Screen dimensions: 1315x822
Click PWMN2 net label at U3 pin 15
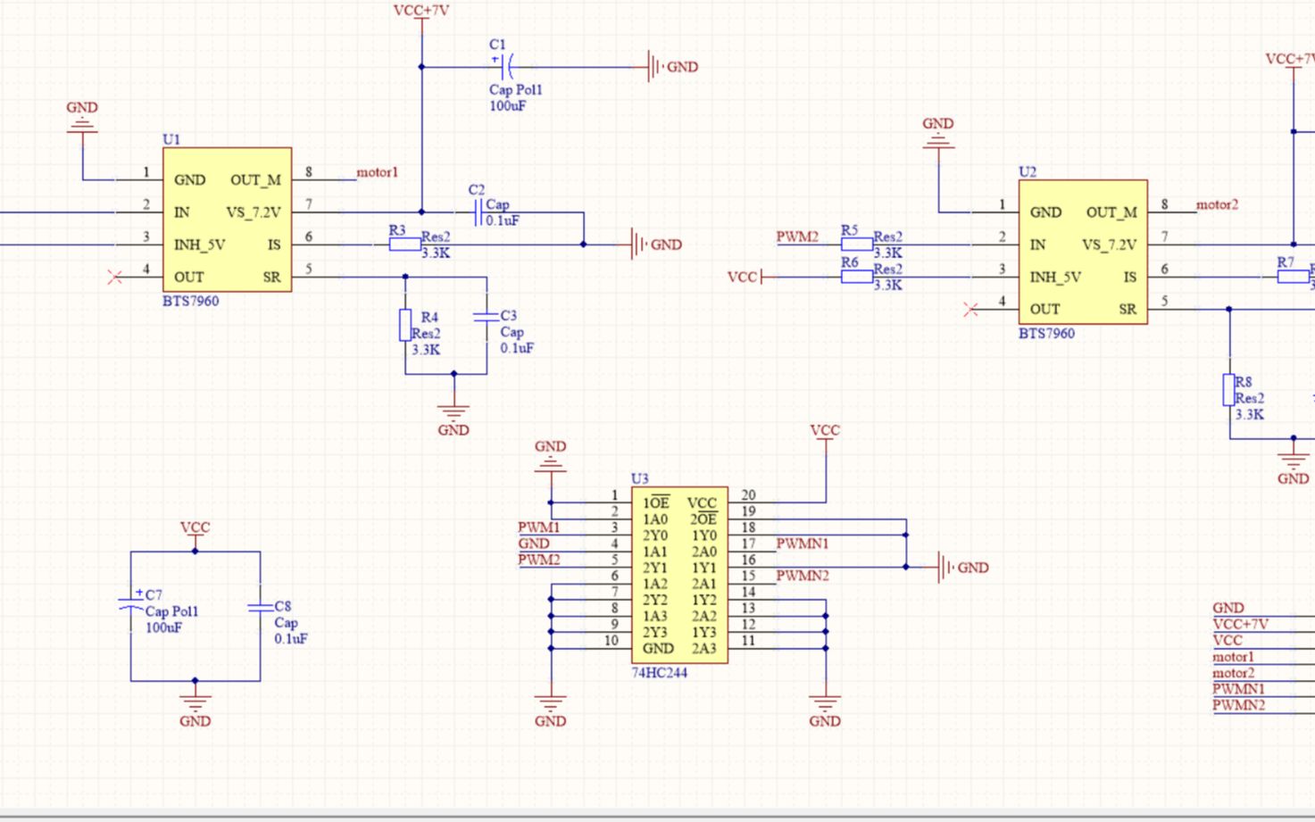[x=803, y=576]
